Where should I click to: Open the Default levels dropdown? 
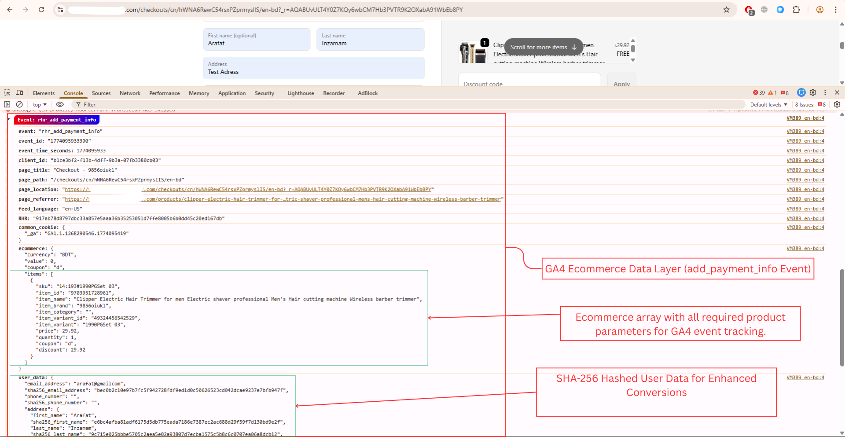click(768, 104)
